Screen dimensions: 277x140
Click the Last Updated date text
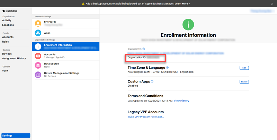pos(150,101)
